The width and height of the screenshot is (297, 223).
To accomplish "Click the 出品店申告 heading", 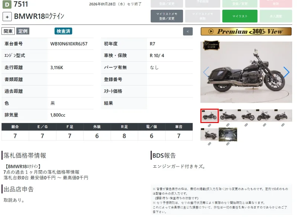I will (x=19, y=189).
